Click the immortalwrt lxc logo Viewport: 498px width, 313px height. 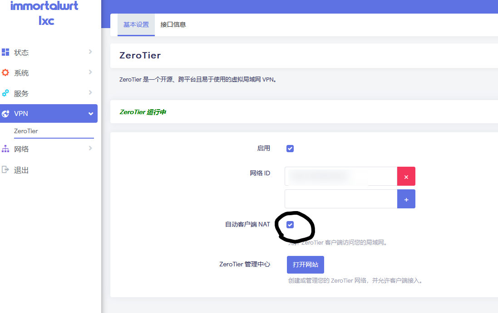[x=45, y=13]
